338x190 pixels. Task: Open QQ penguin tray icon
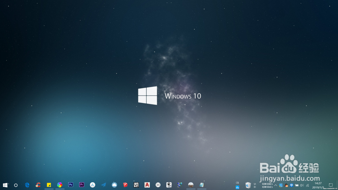[286, 185]
